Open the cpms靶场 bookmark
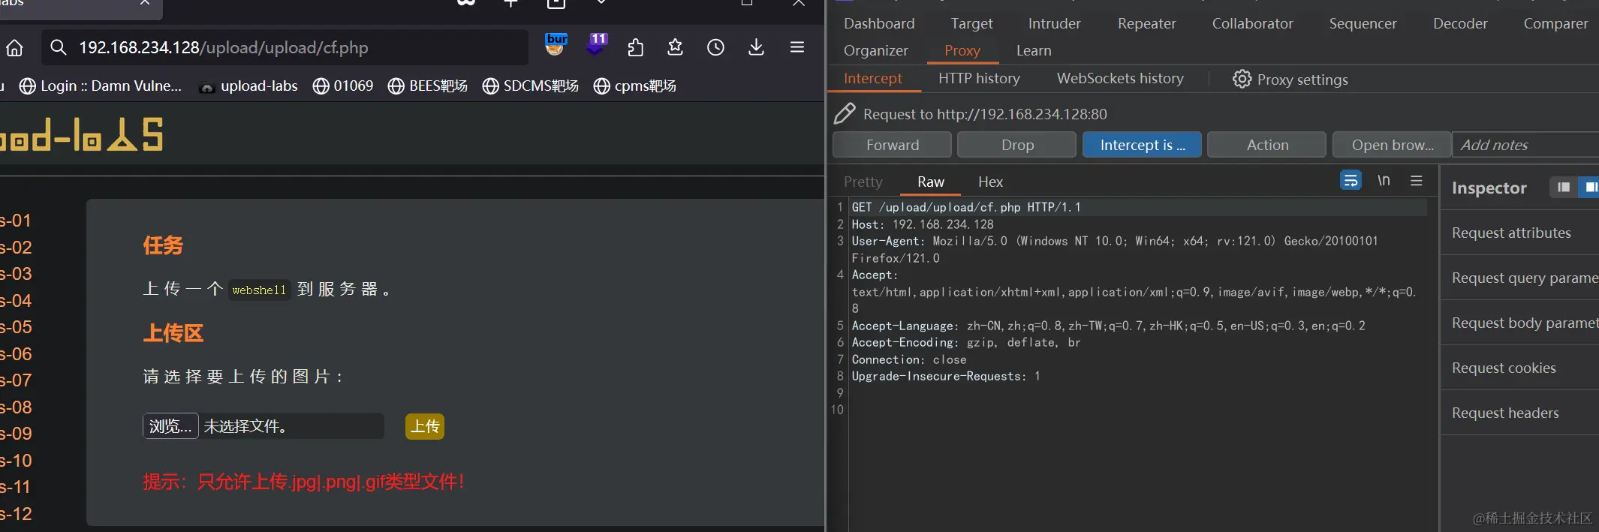This screenshot has width=1599, height=532. [635, 86]
